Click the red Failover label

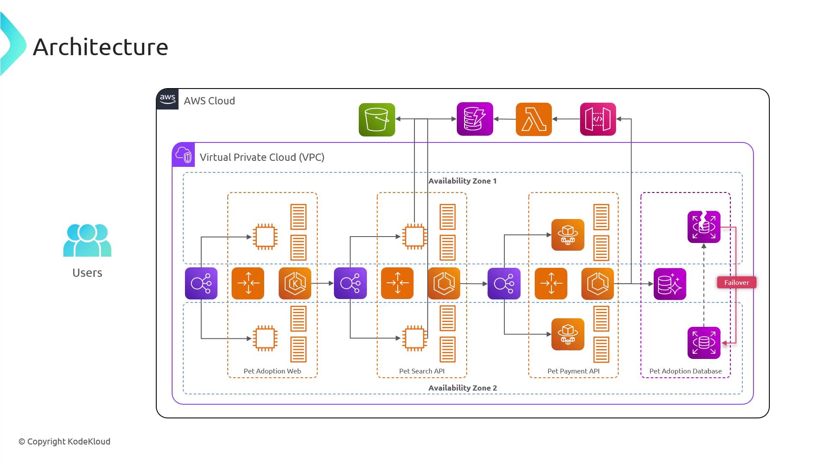[736, 282]
